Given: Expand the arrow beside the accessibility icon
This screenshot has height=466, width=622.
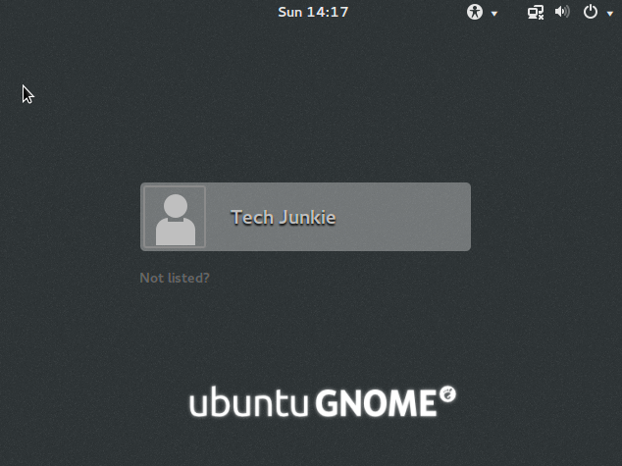Looking at the screenshot, I should 494,14.
